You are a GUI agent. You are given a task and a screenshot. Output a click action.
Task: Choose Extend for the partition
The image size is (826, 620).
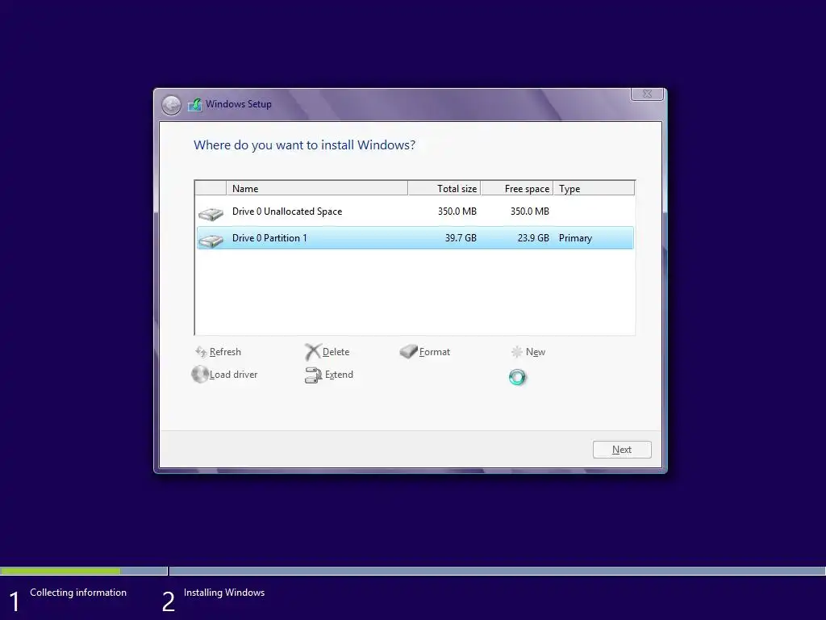pos(339,375)
